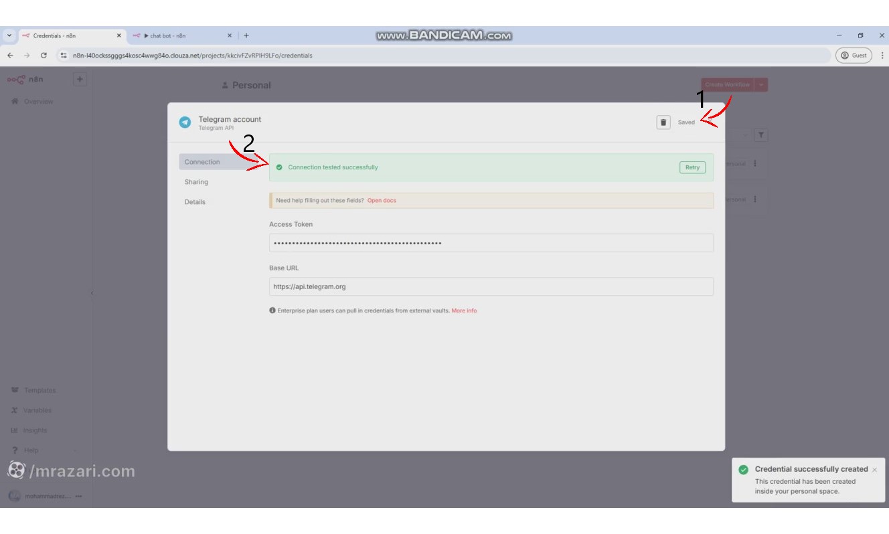Viewport: 889px width, 534px height.
Task: Click the Access Token input field
Action: 490,243
